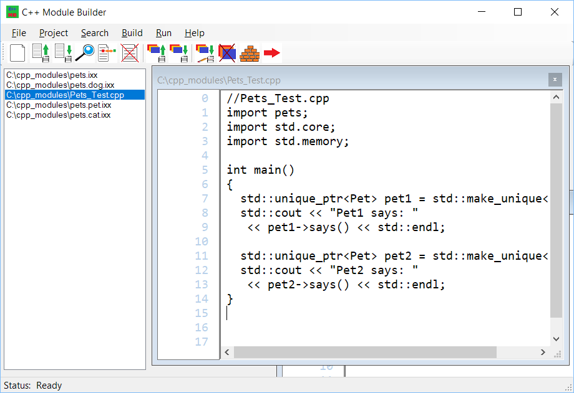Viewport: 574px width, 393px height.
Task: Maximize the C++ Module Builder window
Action: [x=518, y=12]
